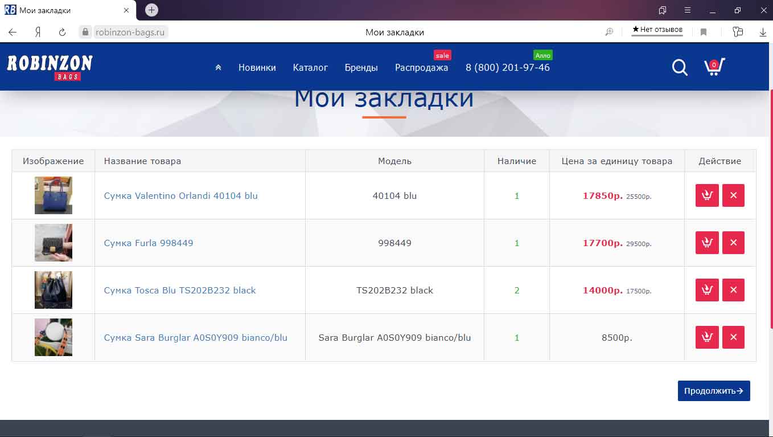Click phone number 8 (800) 201-97-46

(x=508, y=67)
